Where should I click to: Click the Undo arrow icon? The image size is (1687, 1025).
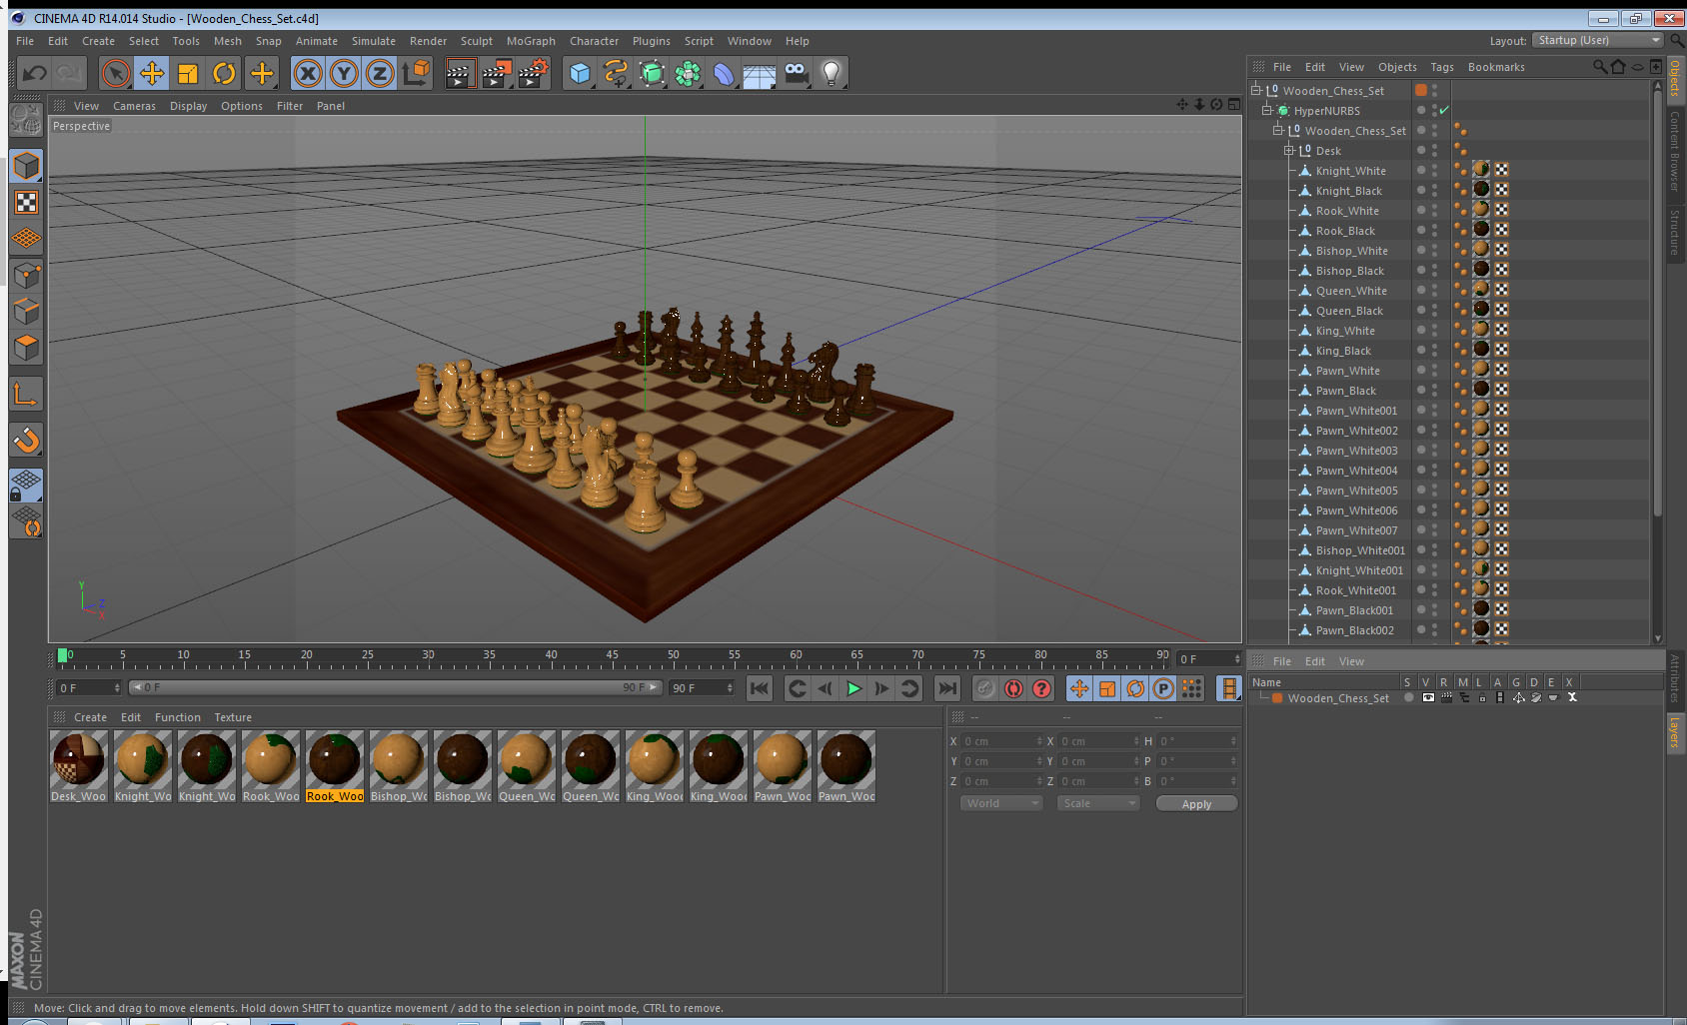34,73
